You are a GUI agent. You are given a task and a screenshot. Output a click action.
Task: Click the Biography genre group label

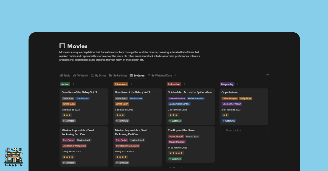pyautogui.click(x=227, y=84)
